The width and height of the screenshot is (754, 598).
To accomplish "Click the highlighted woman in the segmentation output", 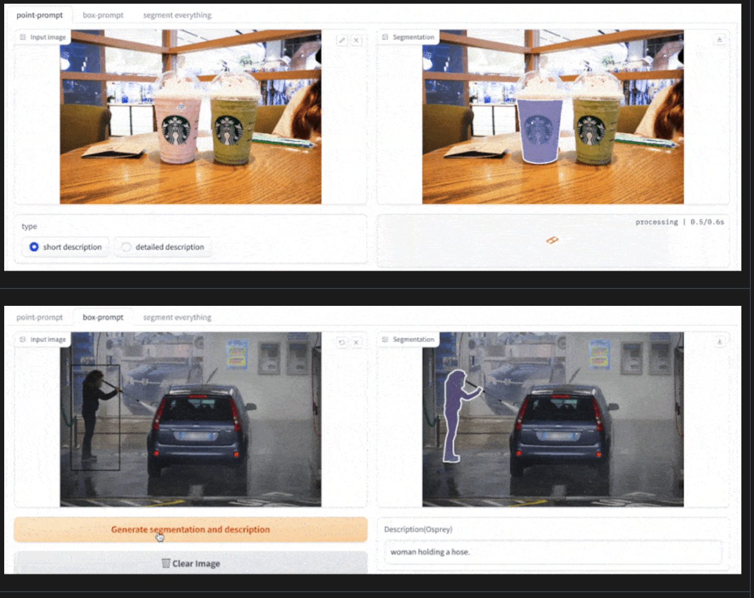I will click(454, 411).
